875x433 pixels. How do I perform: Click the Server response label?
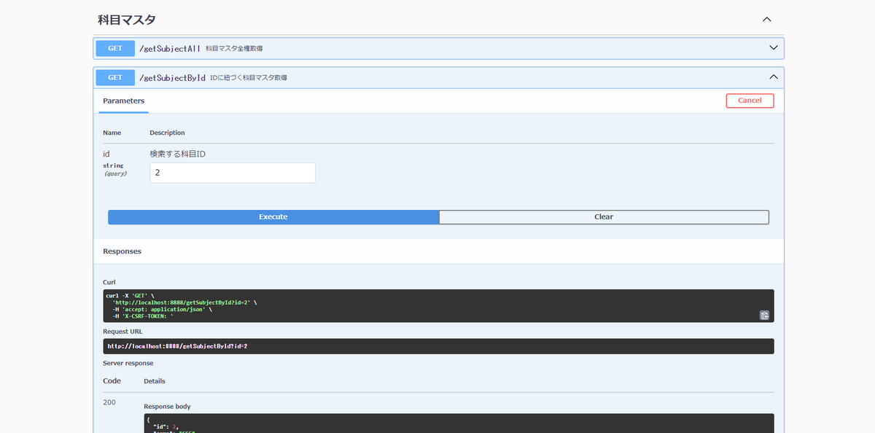pyautogui.click(x=128, y=363)
